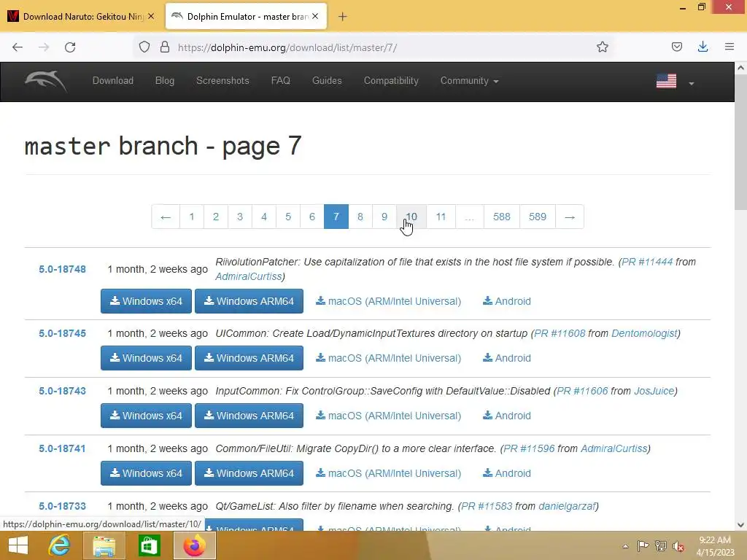747x560 pixels.
Task: Open the Windows Start button
Action: (x=18, y=545)
